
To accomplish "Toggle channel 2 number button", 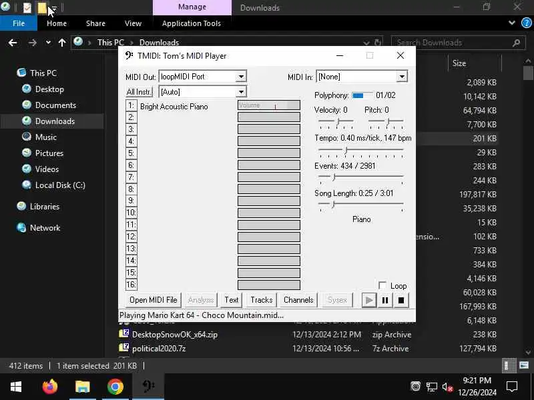I will click(131, 117).
